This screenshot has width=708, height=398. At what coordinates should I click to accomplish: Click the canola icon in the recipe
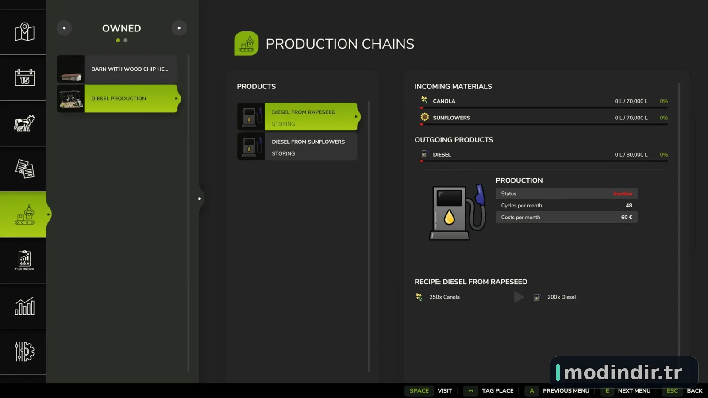tap(419, 297)
